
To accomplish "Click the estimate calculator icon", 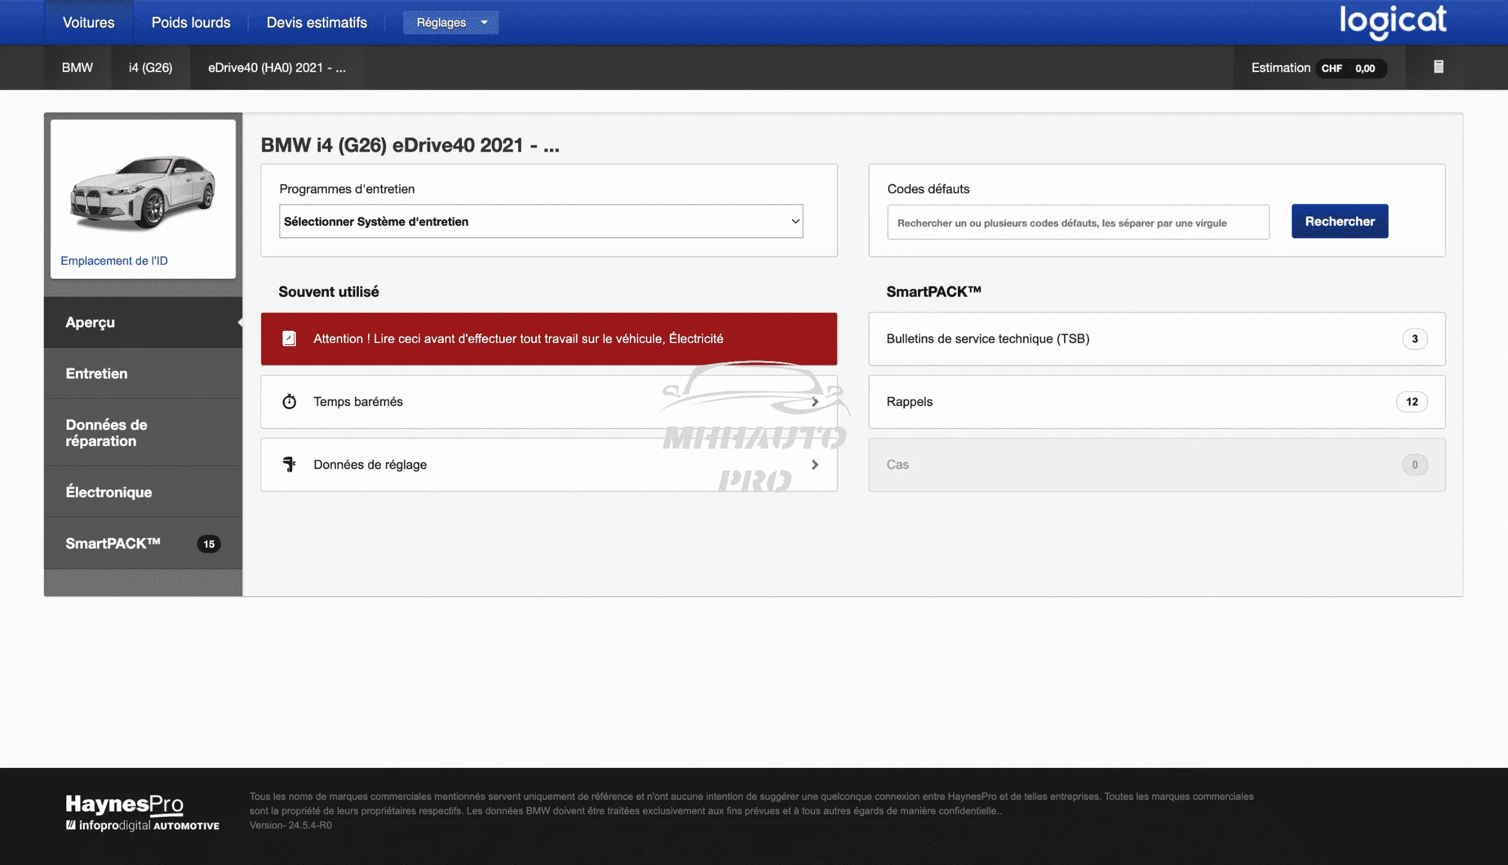I will click(x=1439, y=67).
